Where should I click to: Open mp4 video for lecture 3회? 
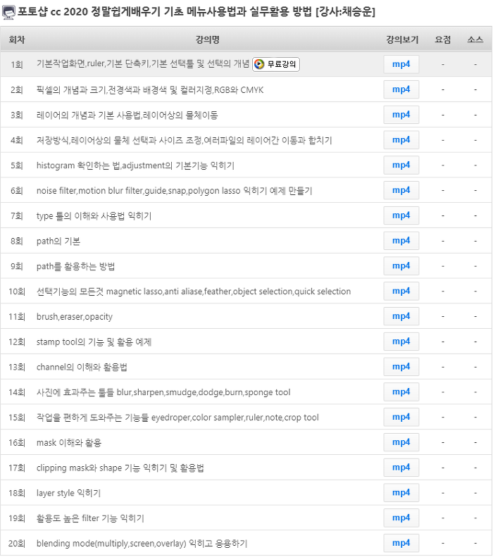tap(401, 115)
